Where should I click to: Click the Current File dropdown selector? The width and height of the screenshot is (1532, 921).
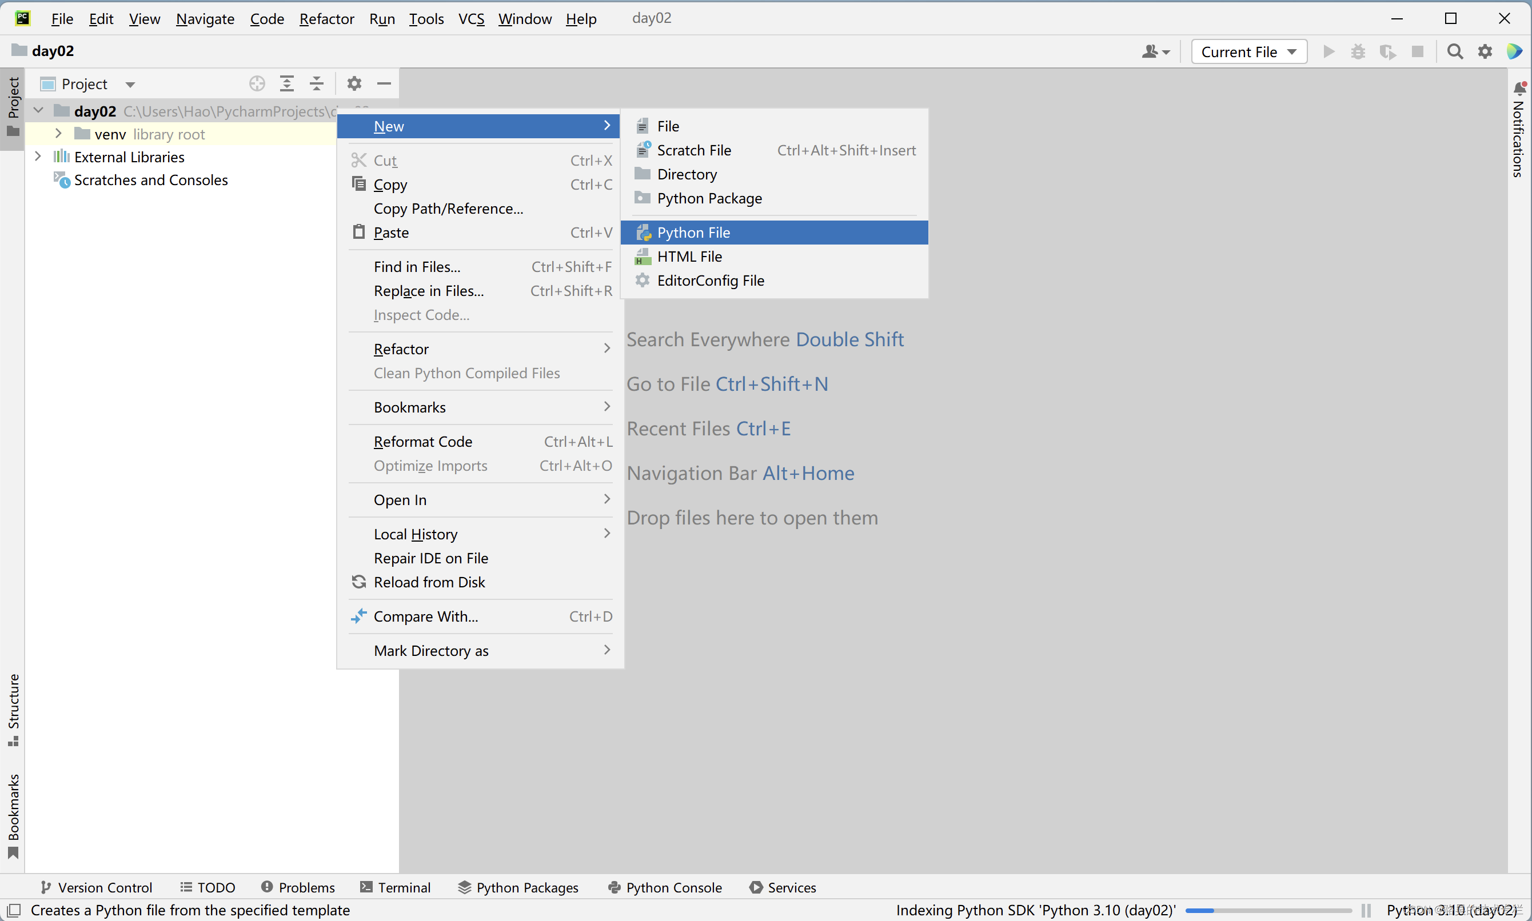pos(1247,51)
